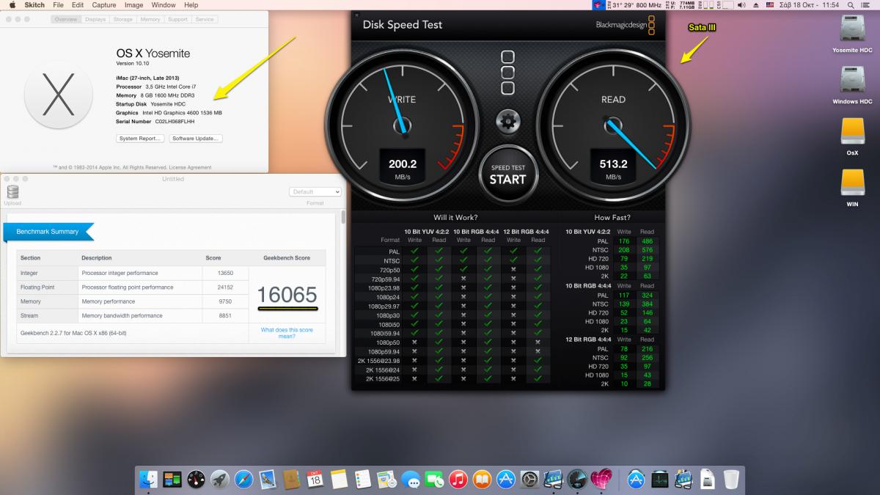This screenshot has height=495, width=880.
Task: Open the File menu
Action: pos(58,5)
